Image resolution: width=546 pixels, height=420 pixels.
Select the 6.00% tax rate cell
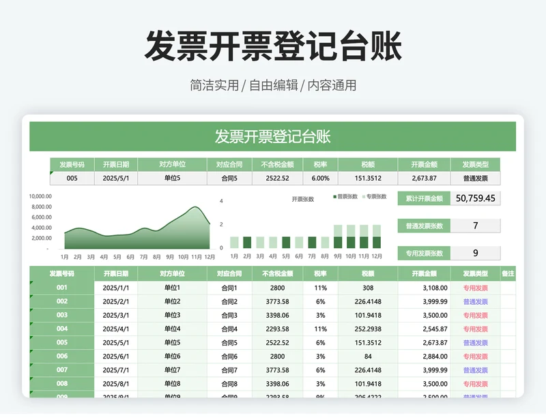tap(320, 178)
